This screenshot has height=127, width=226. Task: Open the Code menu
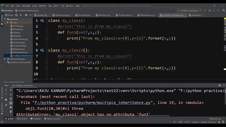pyautogui.click(x=35, y=6)
